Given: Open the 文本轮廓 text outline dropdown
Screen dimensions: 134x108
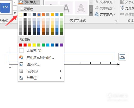Looking at the screenshot, I should (x=105, y=8).
